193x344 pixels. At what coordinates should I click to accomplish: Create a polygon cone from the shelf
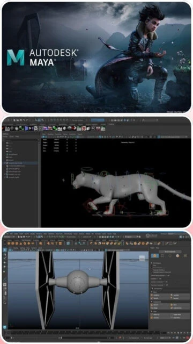click(x=20, y=243)
